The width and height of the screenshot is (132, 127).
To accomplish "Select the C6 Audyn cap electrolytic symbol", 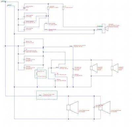I will pos(73,69).
